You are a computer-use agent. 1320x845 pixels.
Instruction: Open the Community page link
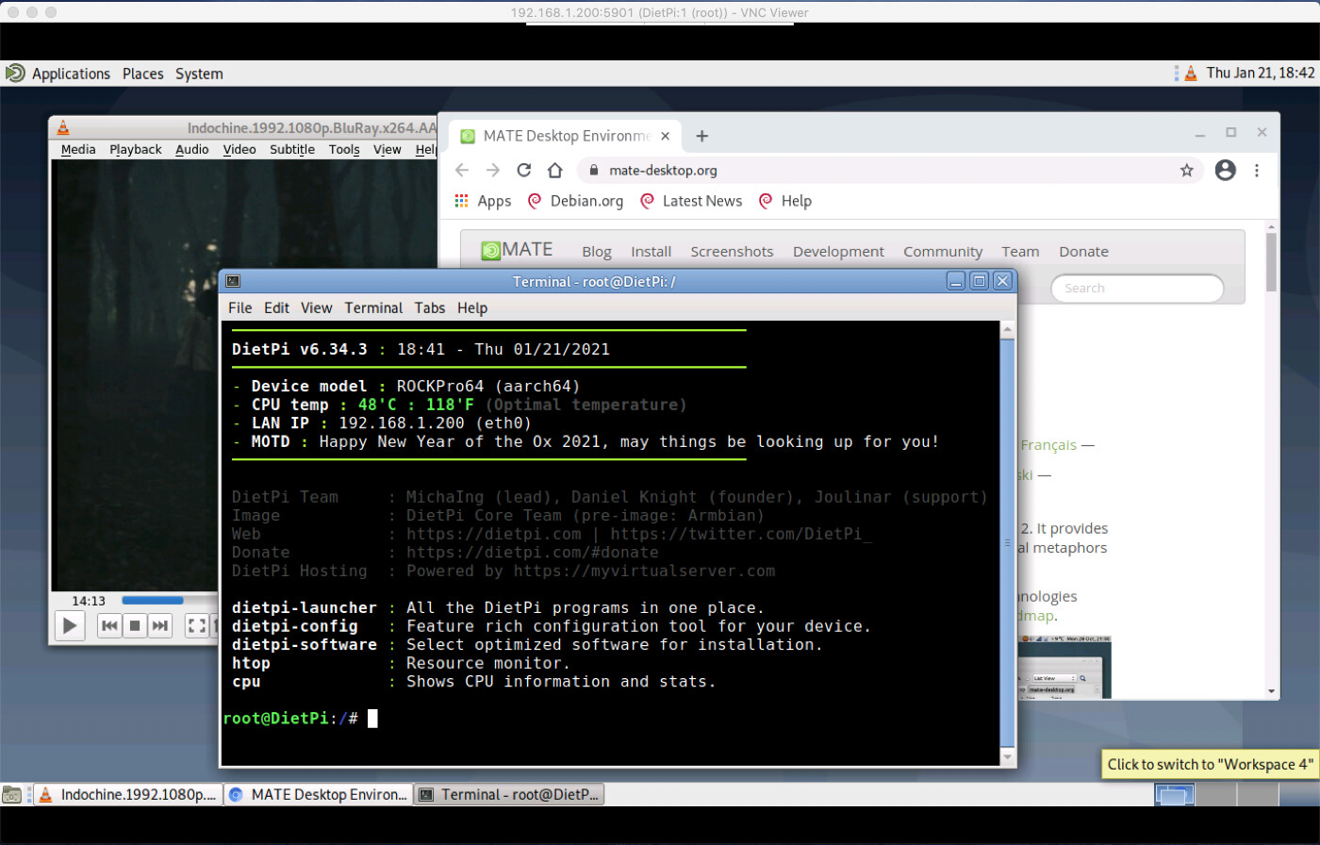tap(943, 252)
